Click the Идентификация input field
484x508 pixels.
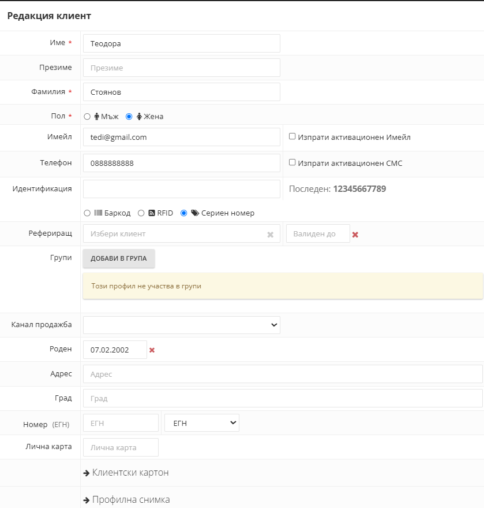click(182, 189)
